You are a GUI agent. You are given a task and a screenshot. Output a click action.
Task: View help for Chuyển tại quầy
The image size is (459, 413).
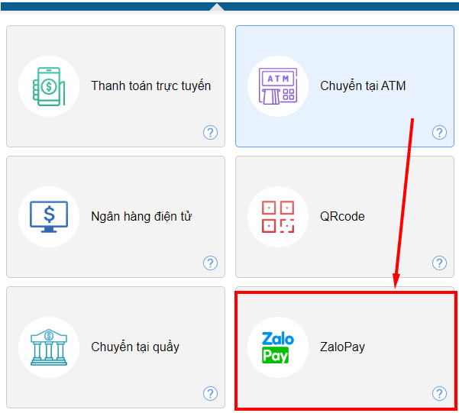210,393
